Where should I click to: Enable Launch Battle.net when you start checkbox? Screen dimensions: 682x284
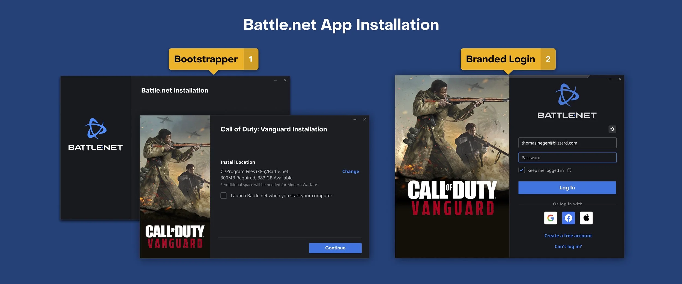pos(224,196)
